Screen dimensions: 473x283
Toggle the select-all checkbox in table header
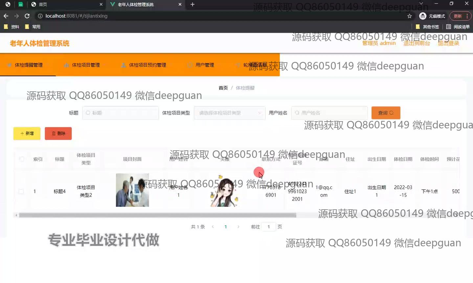click(22, 159)
